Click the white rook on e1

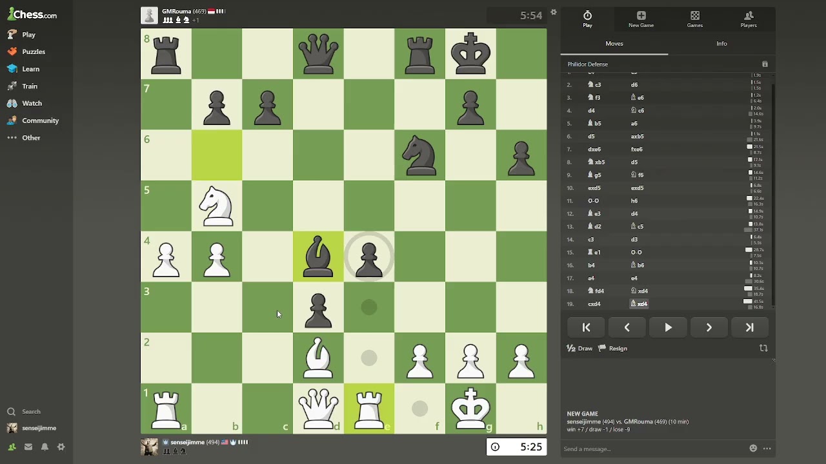(369, 409)
